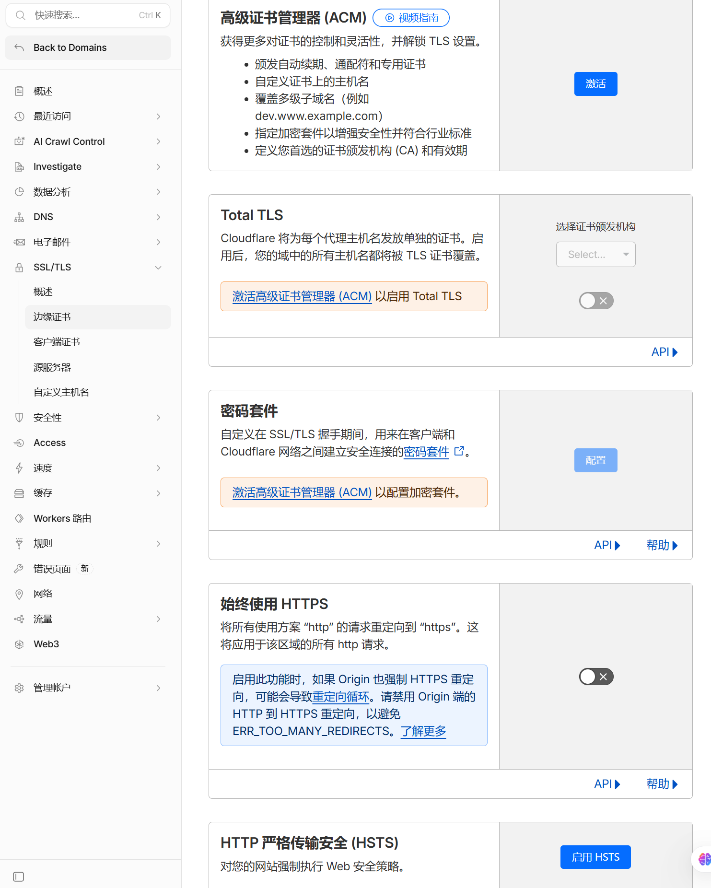Expand the 缓存 chevron
The height and width of the screenshot is (888, 711).
(x=158, y=493)
